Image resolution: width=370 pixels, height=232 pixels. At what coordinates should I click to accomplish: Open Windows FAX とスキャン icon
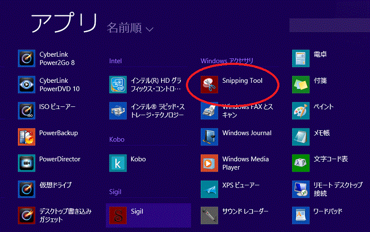(209, 111)
